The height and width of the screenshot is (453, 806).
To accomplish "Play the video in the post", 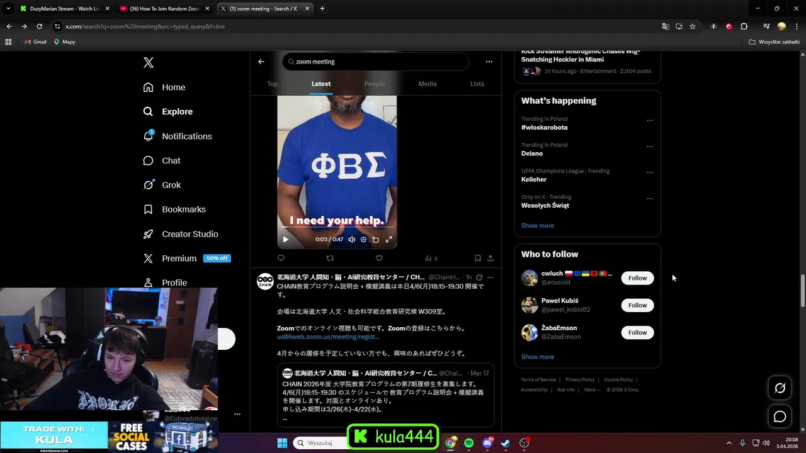I will point(285,239).
